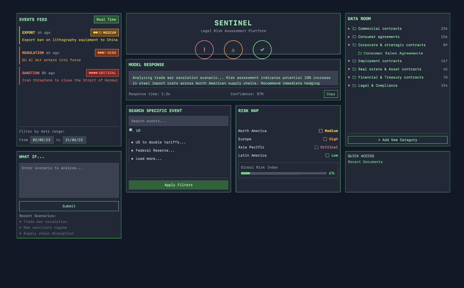Select the US radio button filter
Screen dimensions: 464x288
point(131,130)
